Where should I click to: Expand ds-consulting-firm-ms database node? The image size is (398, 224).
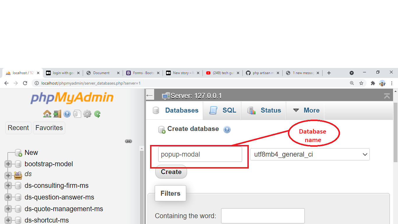(x=8, y=185)
